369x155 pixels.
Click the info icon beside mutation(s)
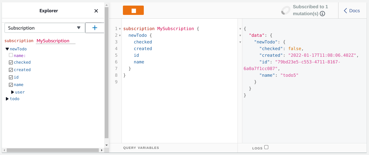pos(322,14)
